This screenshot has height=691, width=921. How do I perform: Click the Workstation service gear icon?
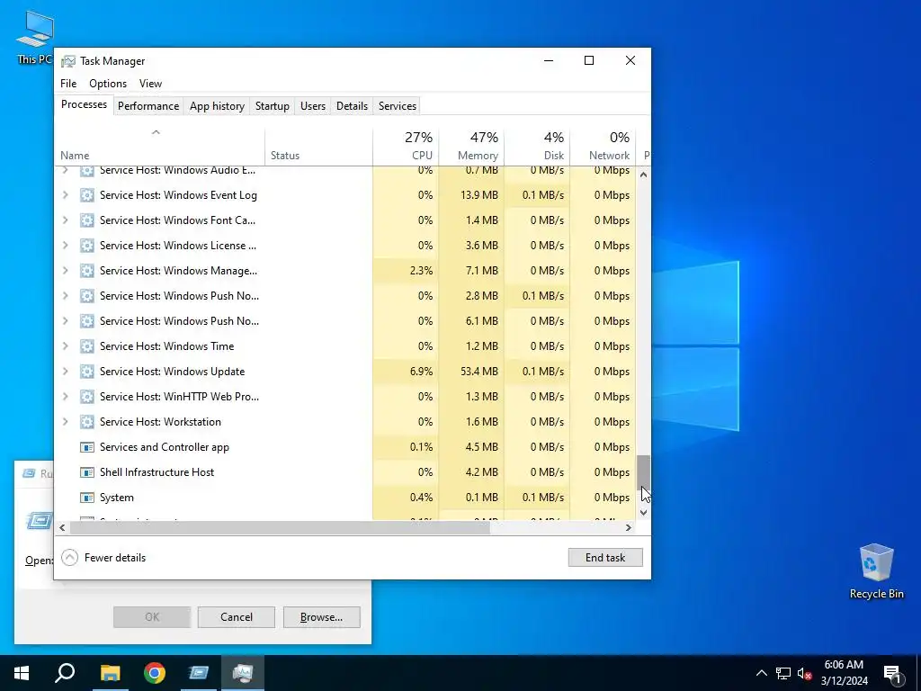point(87,422)
